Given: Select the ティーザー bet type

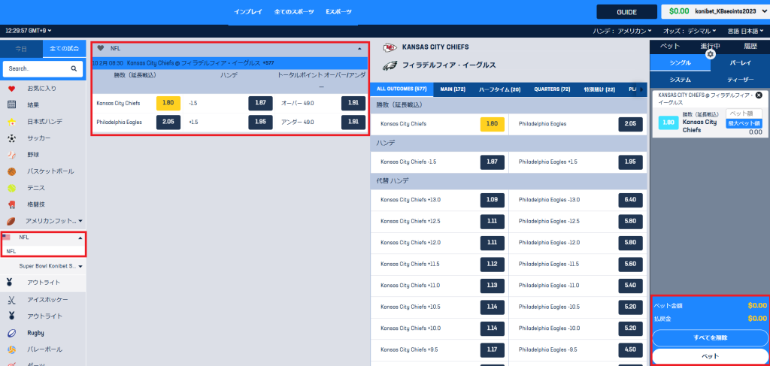Looking at the screenshot, I should coord(740,80).
